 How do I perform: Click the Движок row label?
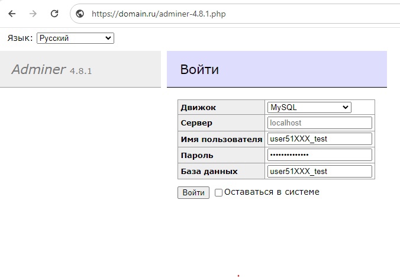pos(198,107)
